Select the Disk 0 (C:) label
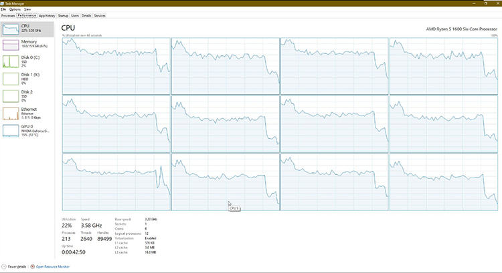This screenshot has height=273, width=502. coord(30,57)
